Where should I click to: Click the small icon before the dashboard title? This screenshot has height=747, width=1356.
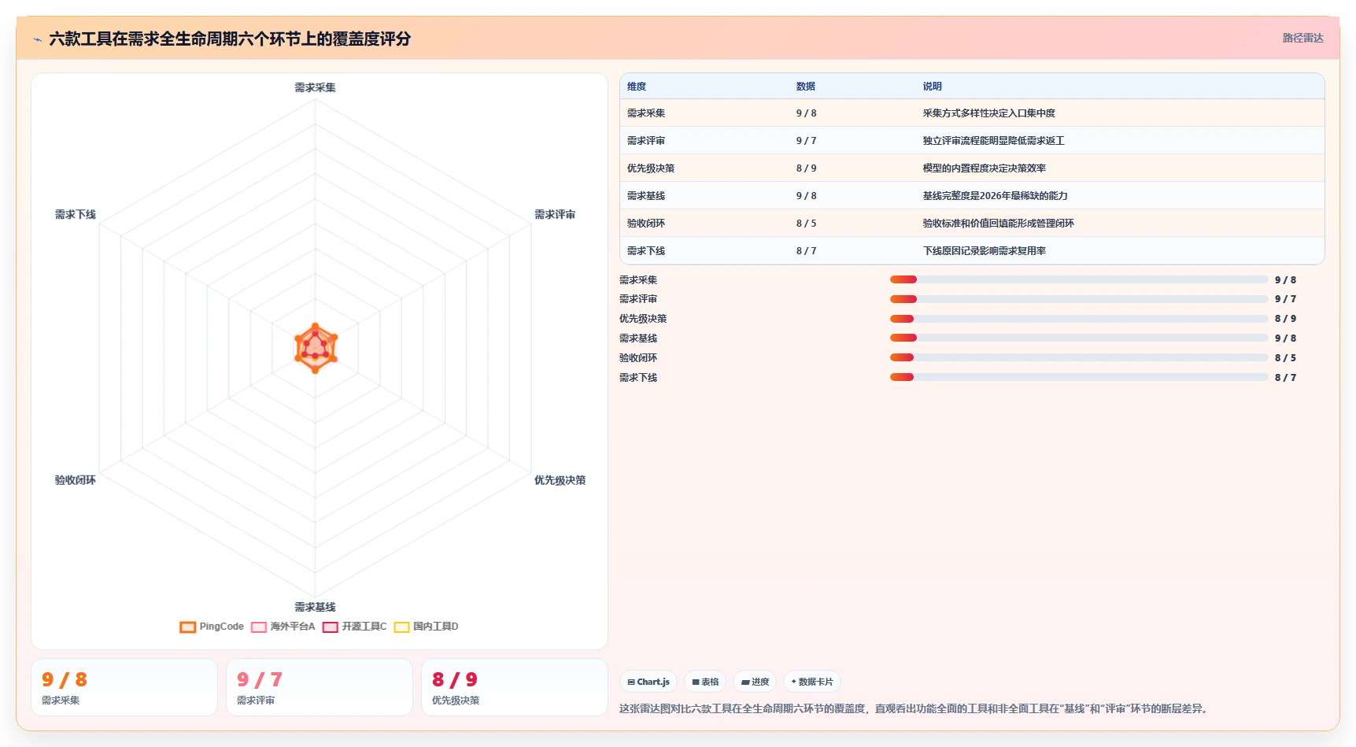point(37,39)
